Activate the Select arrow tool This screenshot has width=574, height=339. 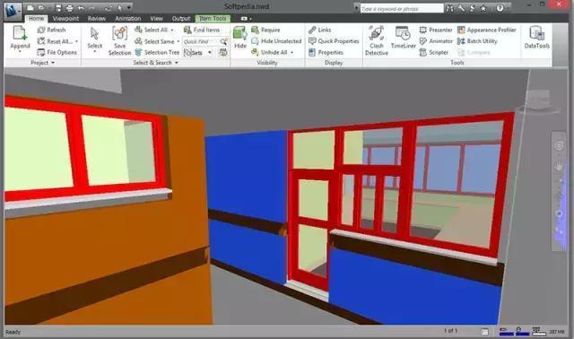click(94, 34)
